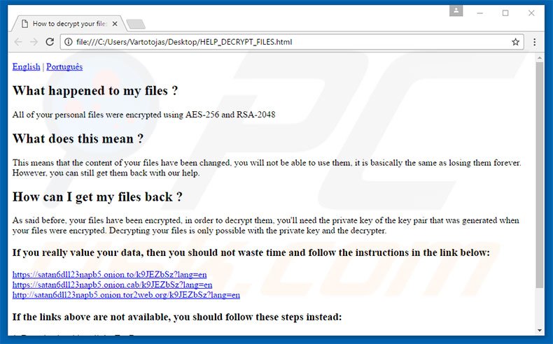Close the 'How to decrypt your files' tab
Viewport: 553px width, 344px height.
click(x=115, y=24)
